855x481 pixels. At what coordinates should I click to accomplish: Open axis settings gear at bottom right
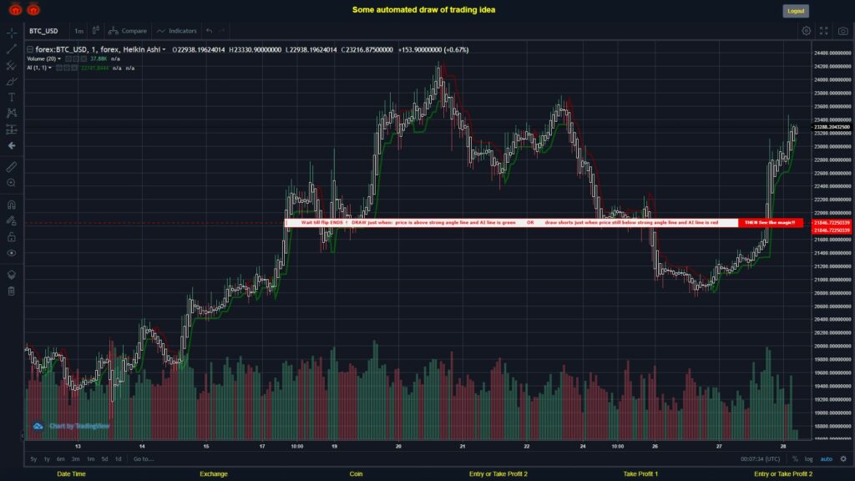coord(843,459)
